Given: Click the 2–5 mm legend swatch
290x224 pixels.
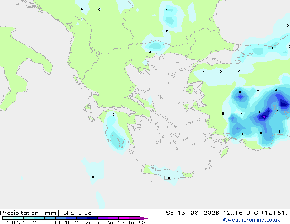Looking at the screenshot, I should point(39,218).
